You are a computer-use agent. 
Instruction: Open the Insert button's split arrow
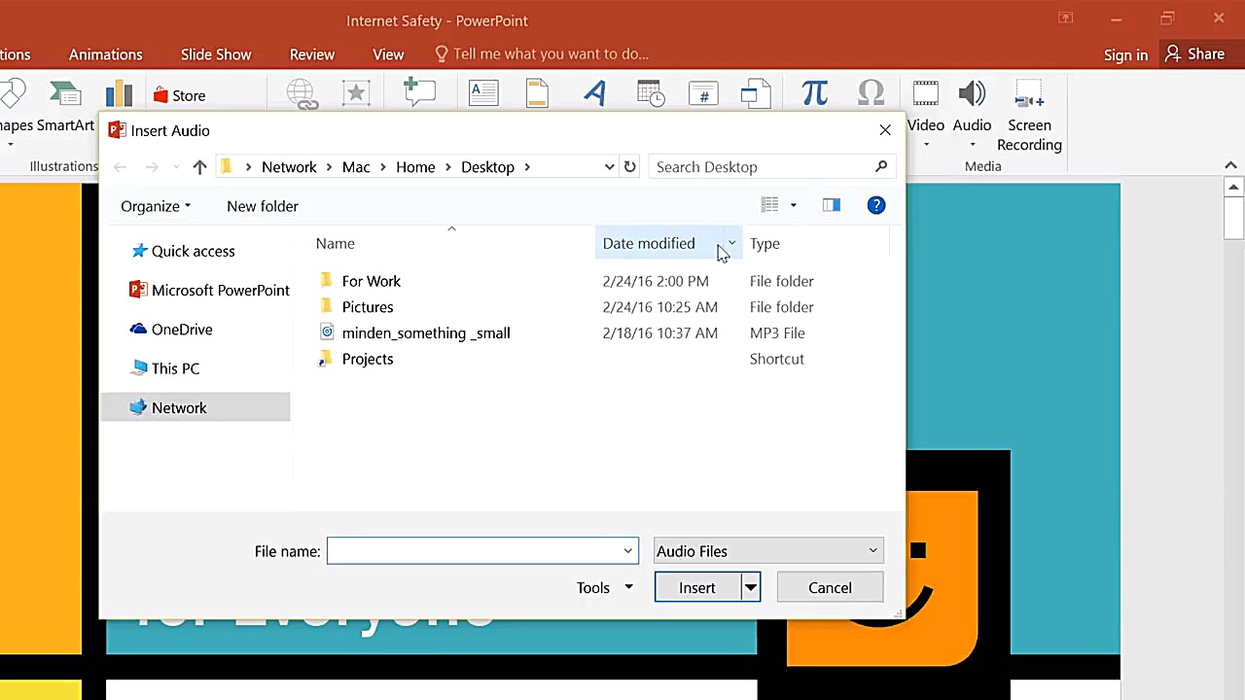[751, 587]
